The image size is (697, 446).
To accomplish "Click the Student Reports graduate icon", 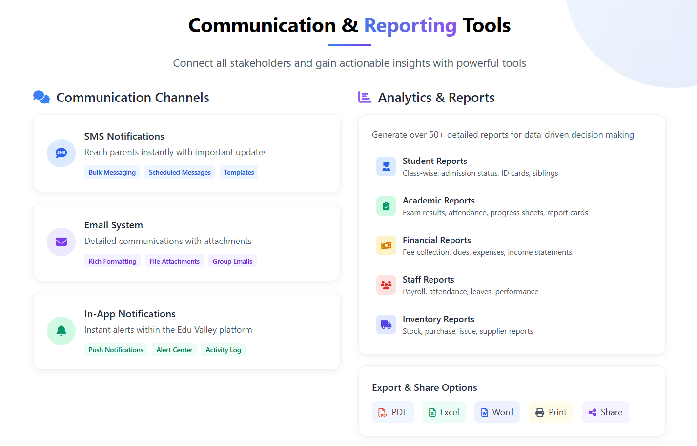I will 386,166.
